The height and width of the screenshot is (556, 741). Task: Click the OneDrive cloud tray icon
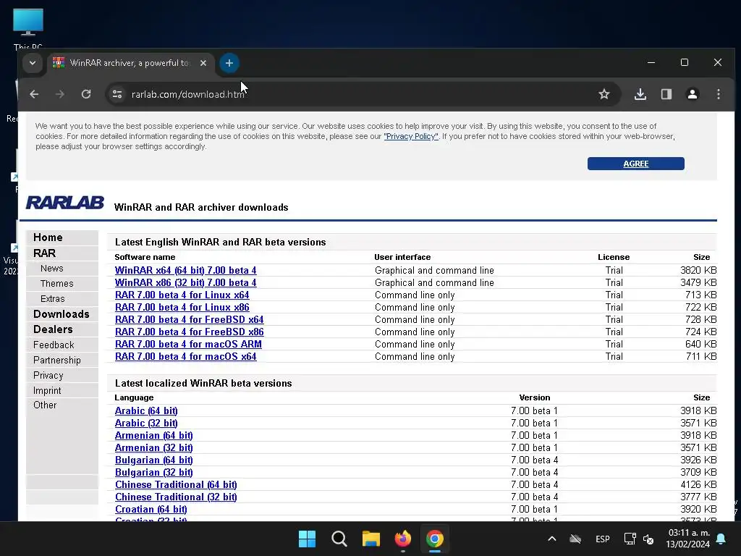click(575, 539)
